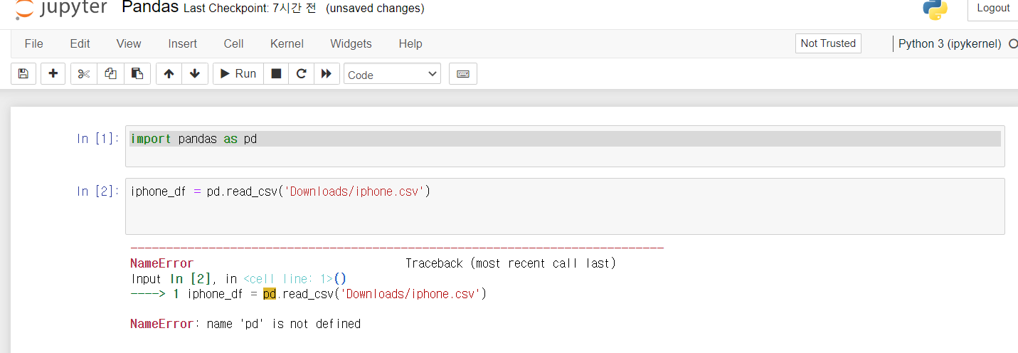Open the File menu

tap(33, 43)
